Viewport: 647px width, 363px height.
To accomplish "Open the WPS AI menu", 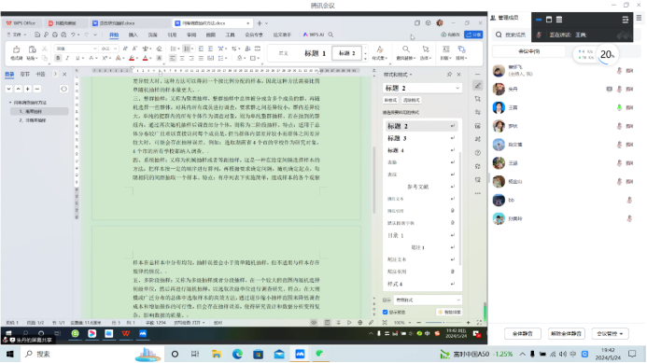I will (314, 35).
